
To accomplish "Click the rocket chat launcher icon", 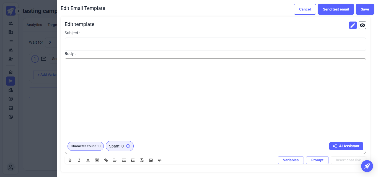I will [367, 166].
